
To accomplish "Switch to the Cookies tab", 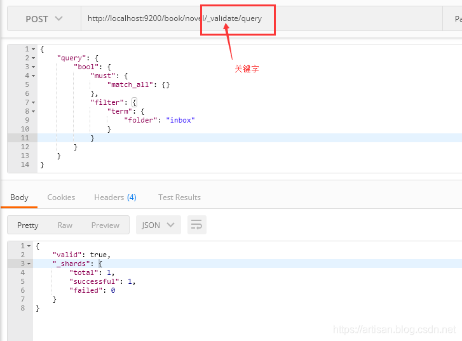I will (61, 197).
